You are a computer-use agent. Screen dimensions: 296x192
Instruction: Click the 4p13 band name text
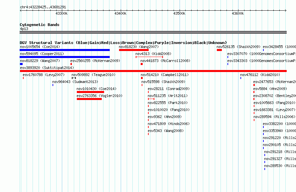tap(24, 29)
